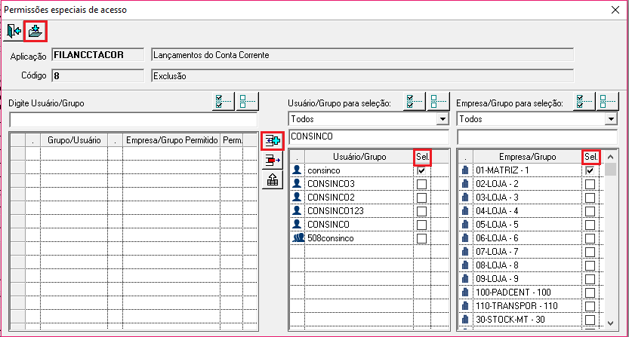The height and width of the screenshot is (337, 629).
Task: Uncheck all in Digite Usuário/Grupo list
Action: pos(247,101)
